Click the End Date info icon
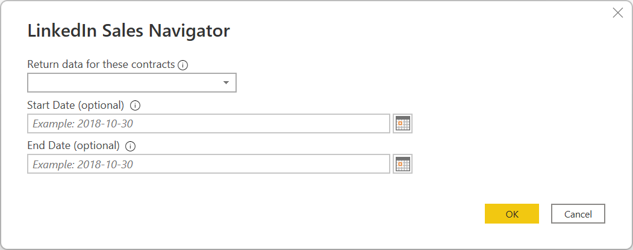Viewport: 633px width, 250px height. coord(131,145)
